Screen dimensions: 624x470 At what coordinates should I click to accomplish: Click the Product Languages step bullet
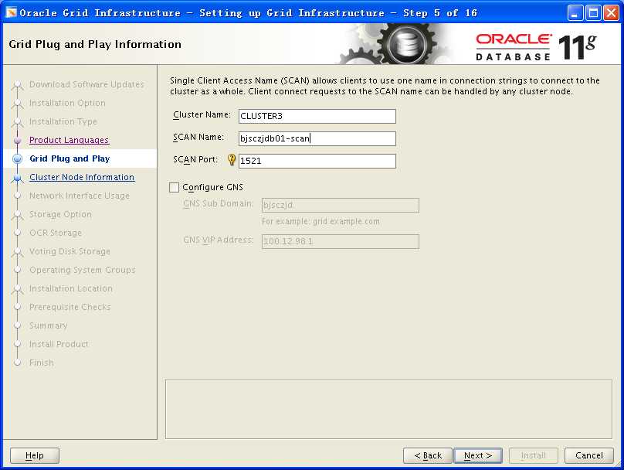point(17,140)
